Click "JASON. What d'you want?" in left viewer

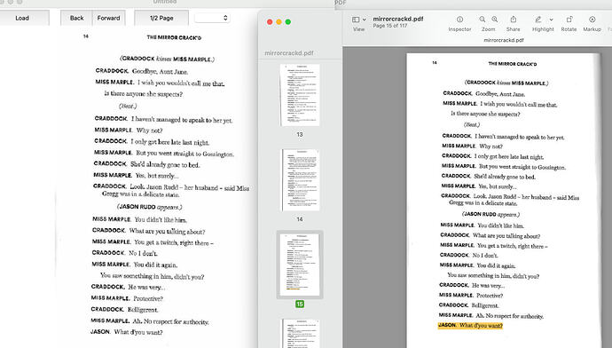127,332
